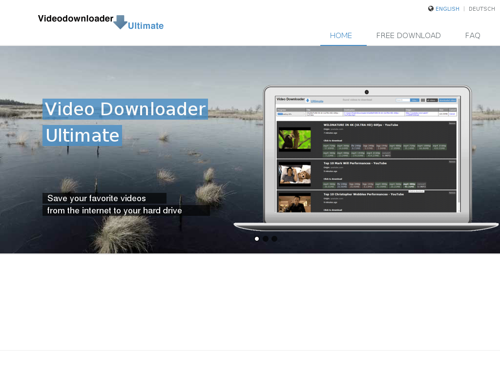
Task: Select the second carousel slide dot
Action: tap(266, 239)
